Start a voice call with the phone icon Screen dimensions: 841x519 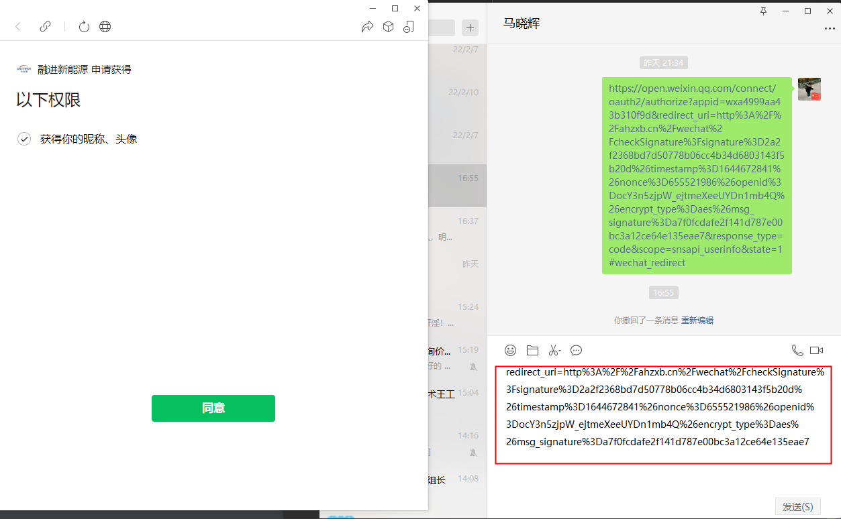pyautogui.click(x=797, y=350)
